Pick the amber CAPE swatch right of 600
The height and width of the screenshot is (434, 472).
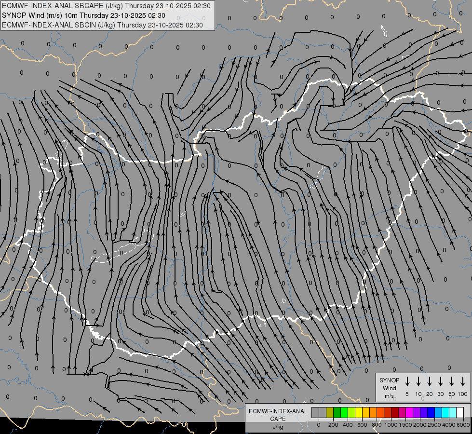click(366, 412)
